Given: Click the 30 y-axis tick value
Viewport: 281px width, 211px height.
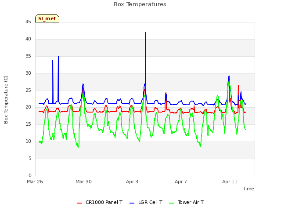Looking at the screenshot, I should (x=28, y=73).
